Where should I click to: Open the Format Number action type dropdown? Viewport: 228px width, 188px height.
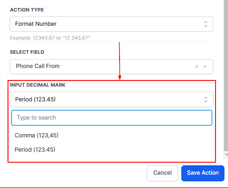click(x=112, y=24)
